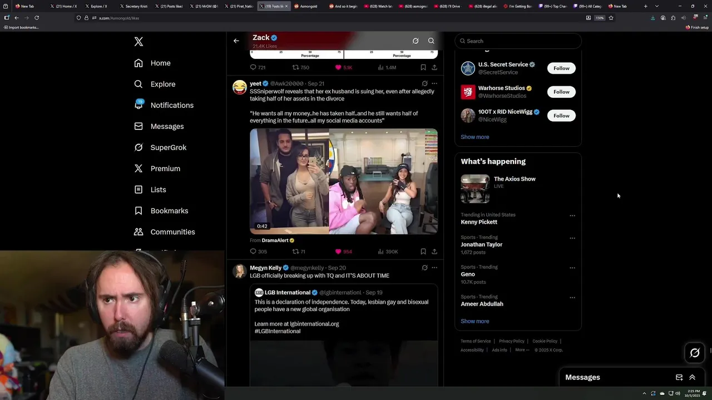Open more options for Kenny Pickett trend
The image size is (712, 400).
pyautogui.click(x=572, y=216)
